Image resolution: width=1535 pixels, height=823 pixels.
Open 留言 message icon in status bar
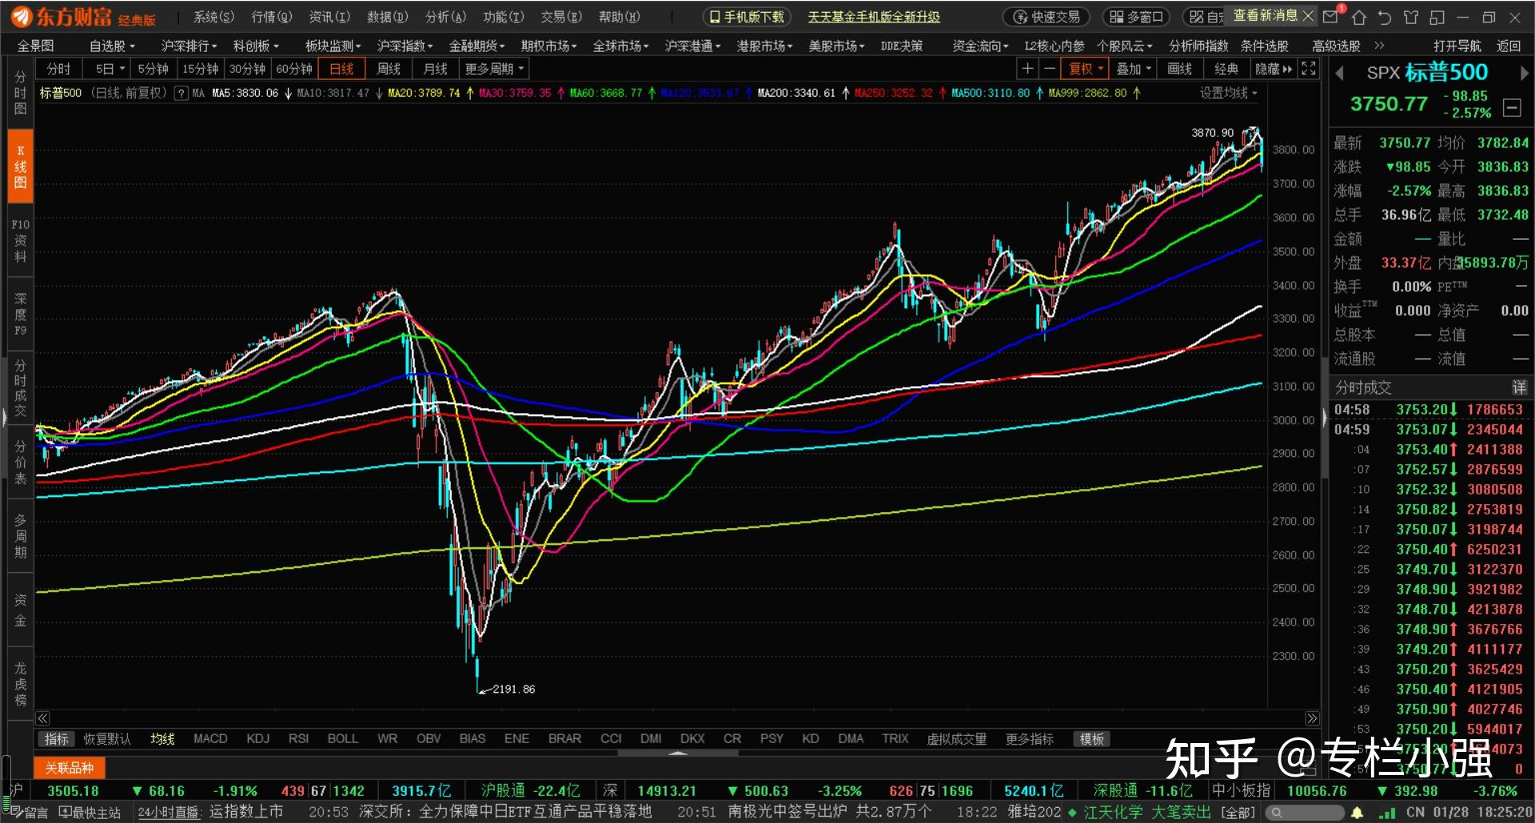[x=30, y=813]
